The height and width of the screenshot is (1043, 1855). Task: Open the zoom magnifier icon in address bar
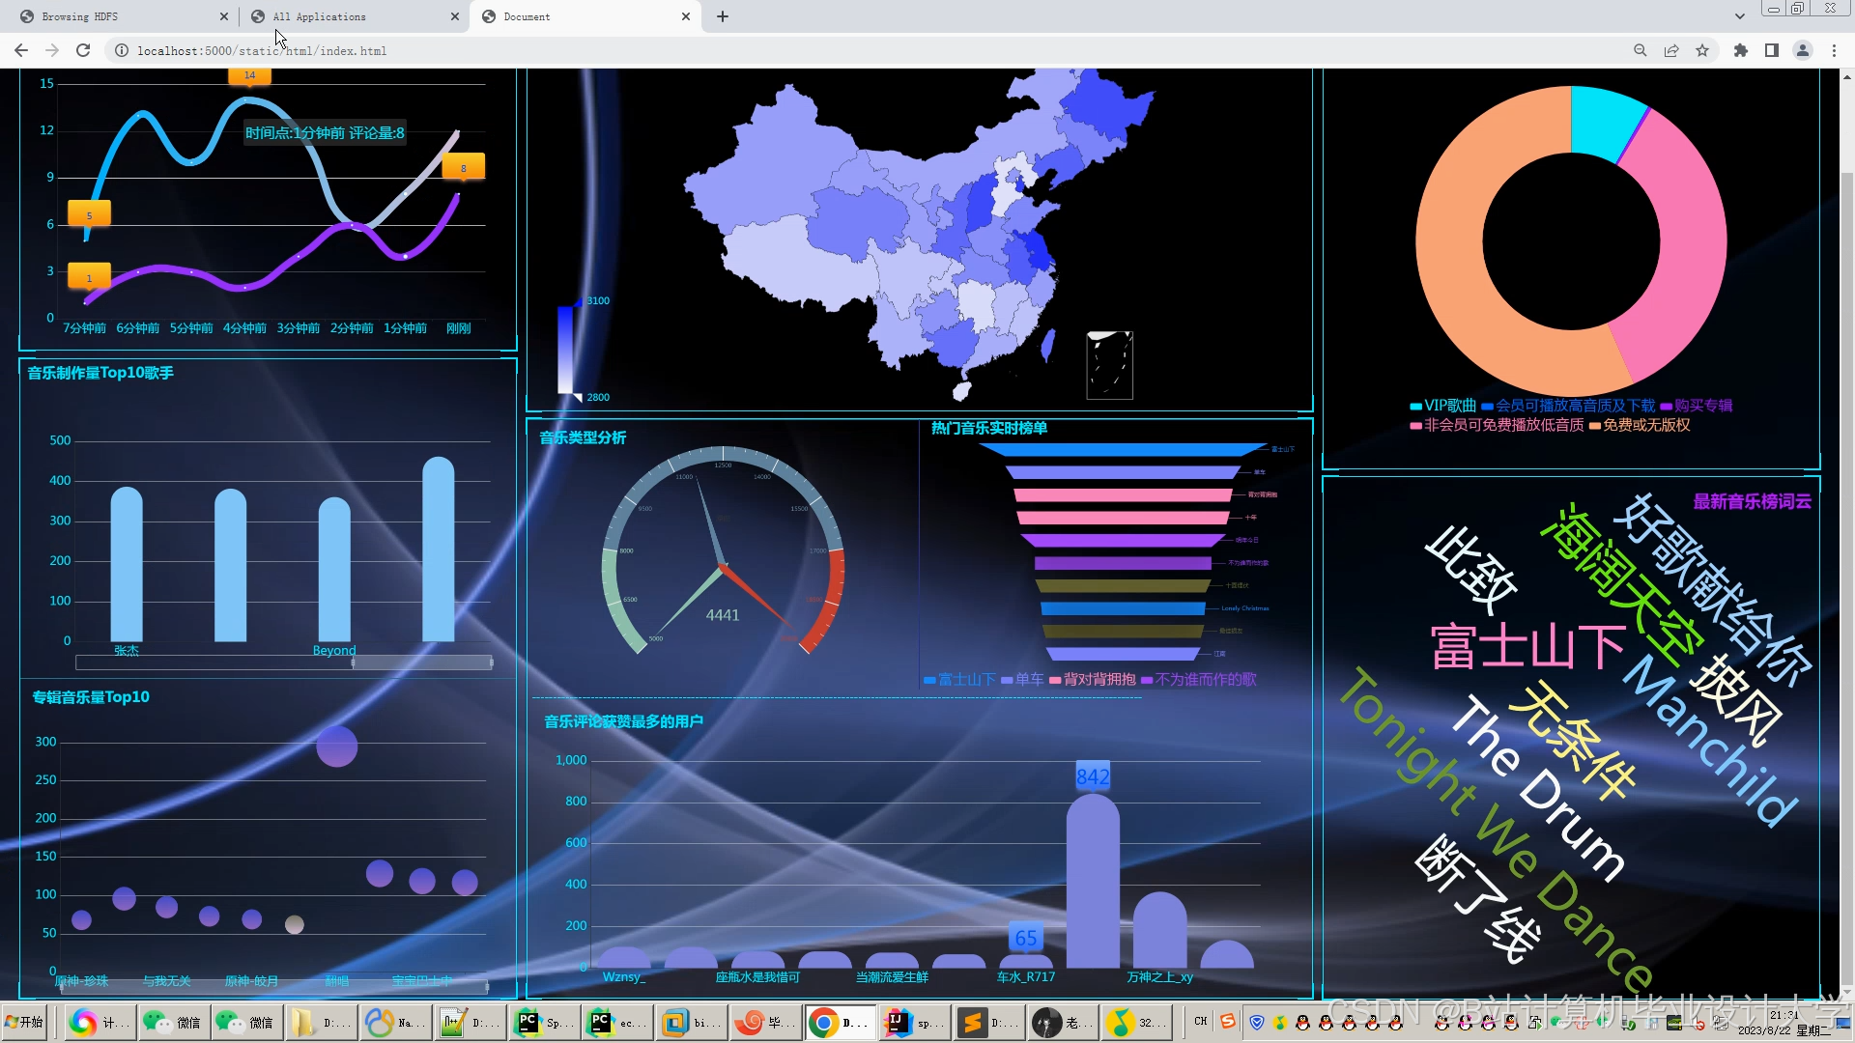(1640, 50)
